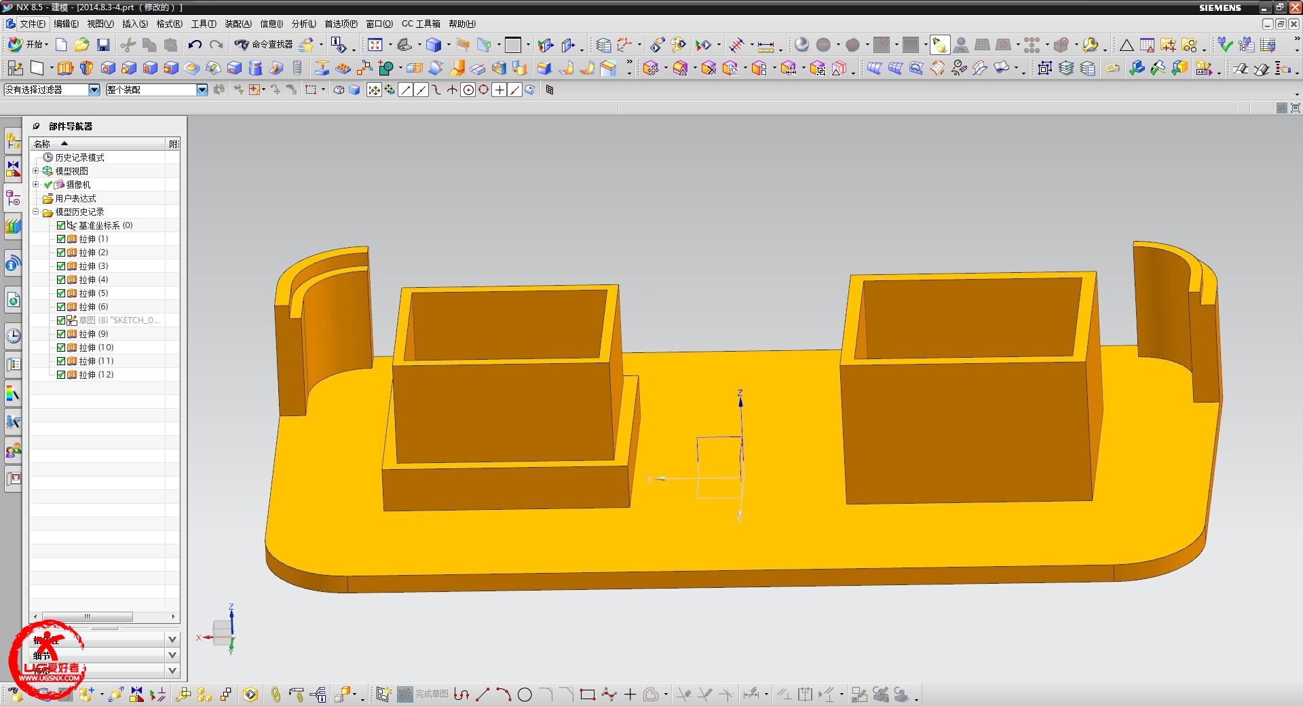Screen dimensions: 1303x706
Task: Sort by the 名称 column header
Action: click(x=98, y=144)
